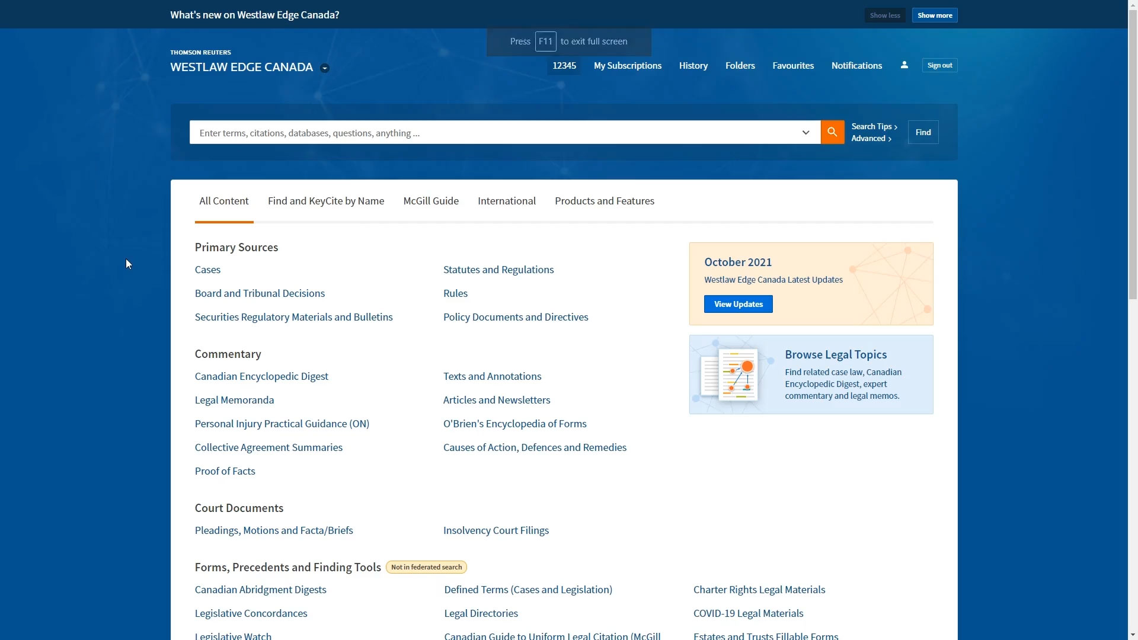Click the dropdown arrow beside WESTLAW EDGE CANADA
This screenshot has height=640, width=1138.
[x=326, y=67]
